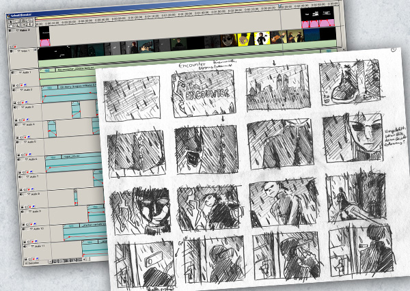The image size is (410, 291).
Task: Collapse Audio 7 track triangle
Action: coord(28,176)
